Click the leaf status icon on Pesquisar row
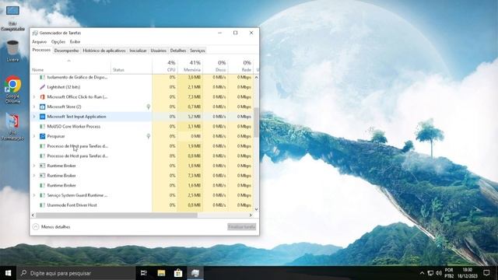The width and height of the screenshot is (498, 280). [149, 137]
